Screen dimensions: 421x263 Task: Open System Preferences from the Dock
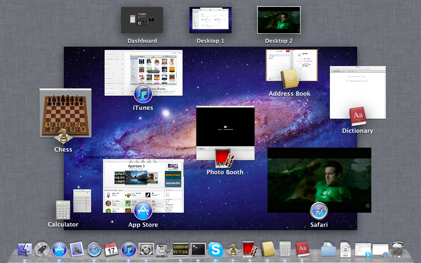pos(146,249)
